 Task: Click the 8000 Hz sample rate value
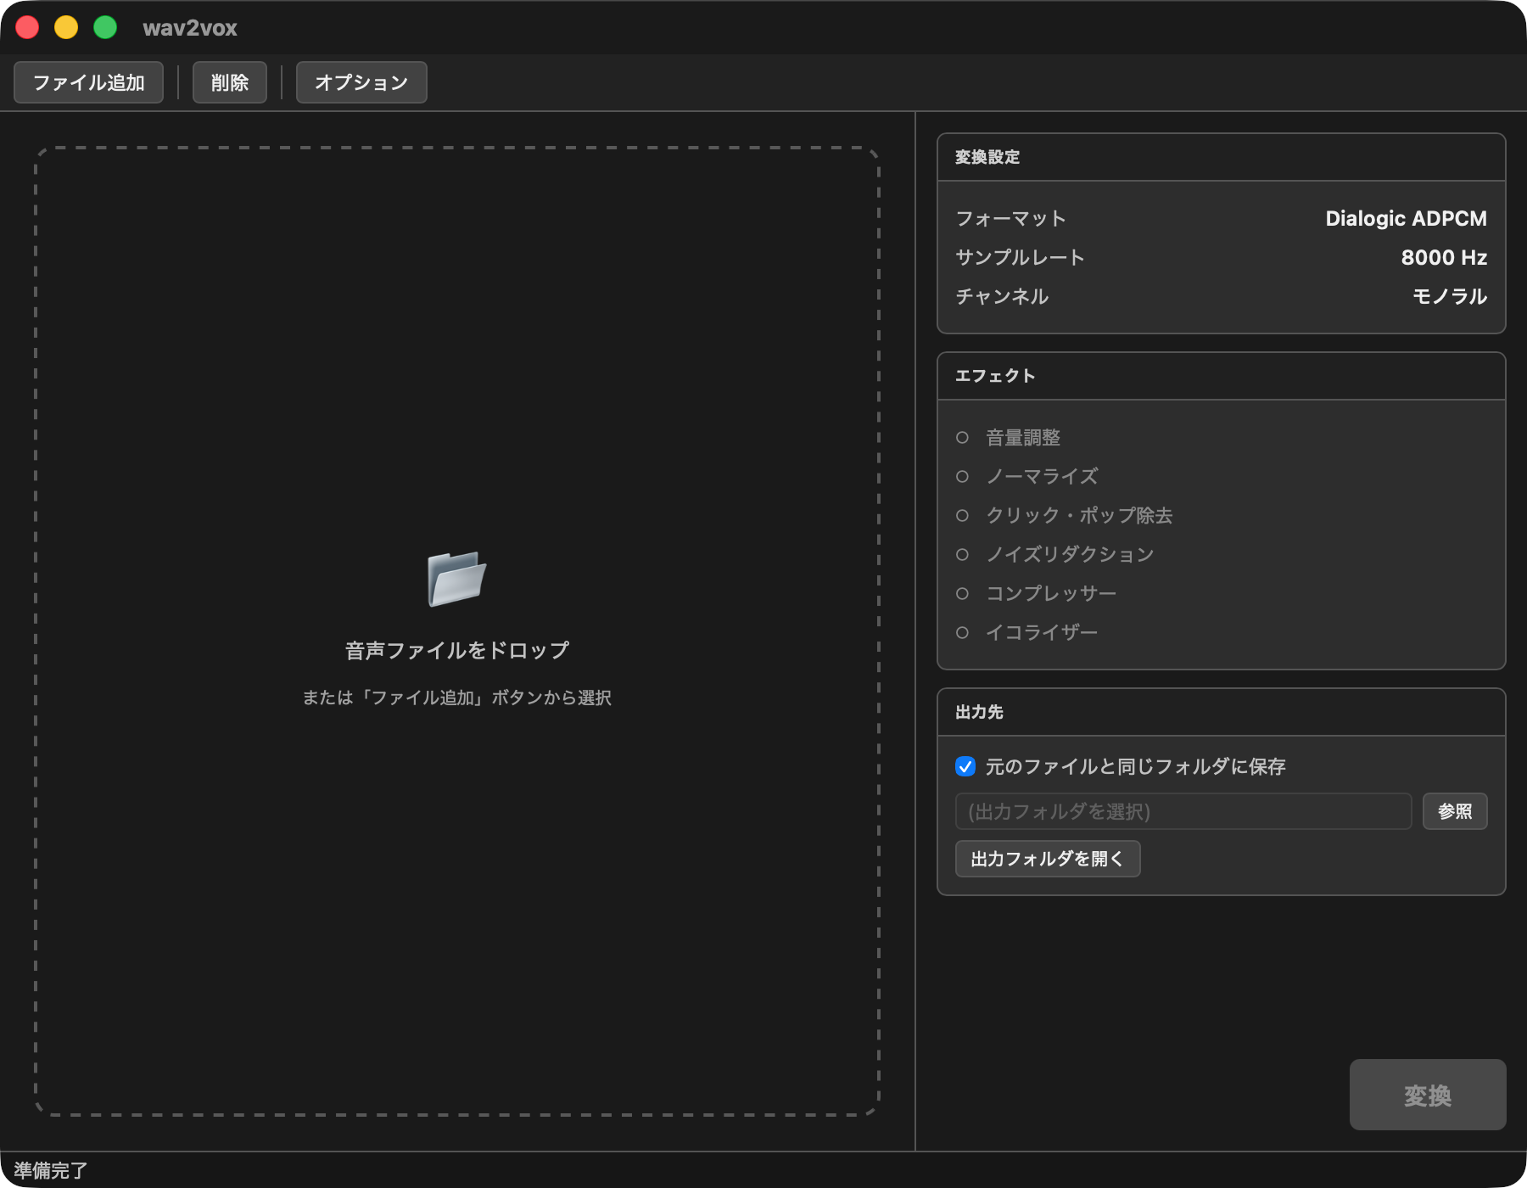(x=1444, y=257)
